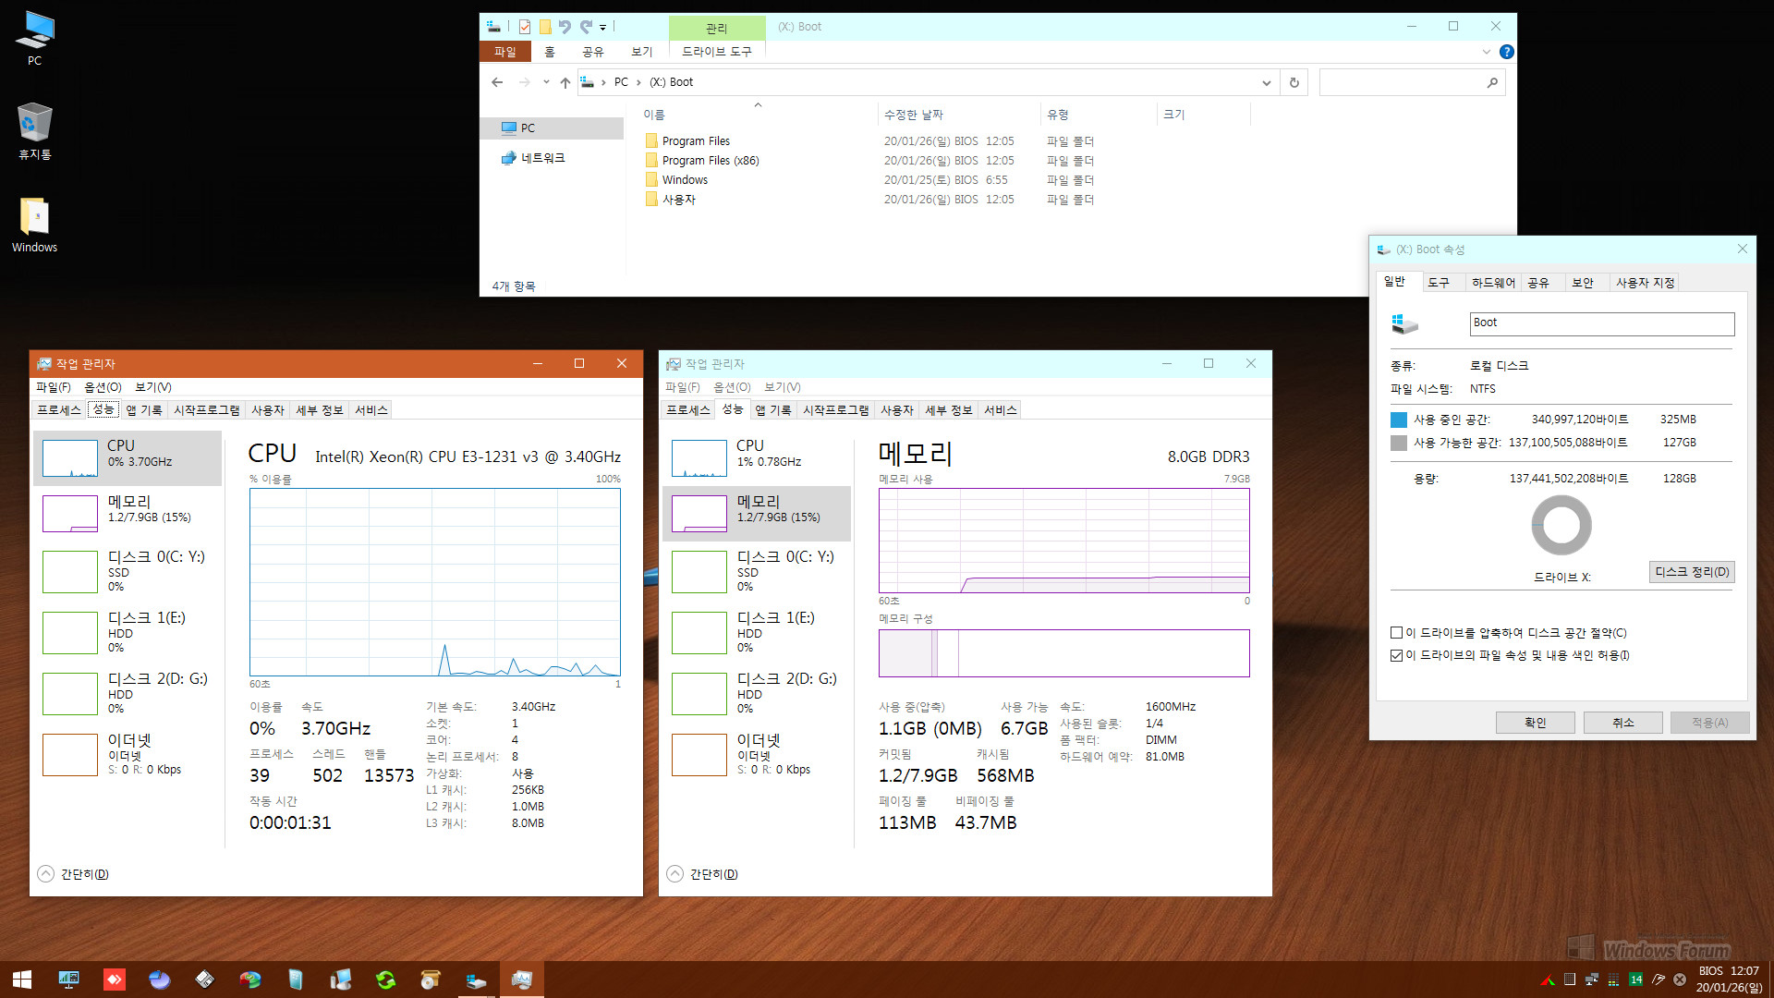Viewport: 1774px width, 998px height.
Task: Open the Windows folder desktop shortcut
Action: click(34, 225)
